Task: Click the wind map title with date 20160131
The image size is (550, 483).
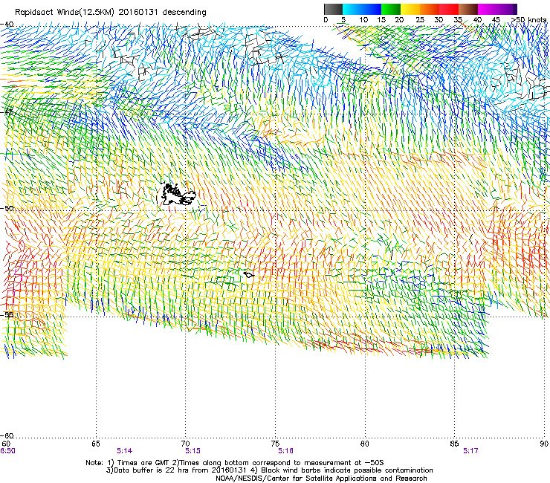Action: 111,12
